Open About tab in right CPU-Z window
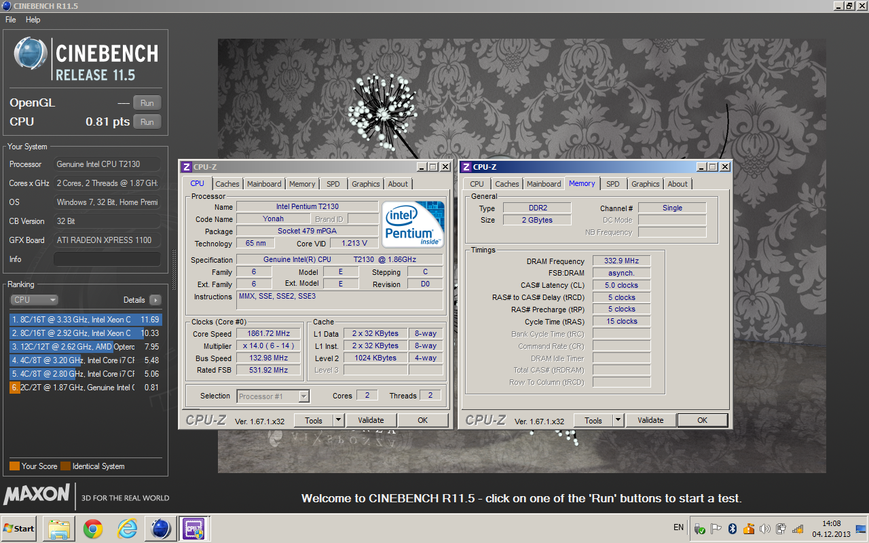The height and width of the screenshot is (543, 869). point(678,184)
